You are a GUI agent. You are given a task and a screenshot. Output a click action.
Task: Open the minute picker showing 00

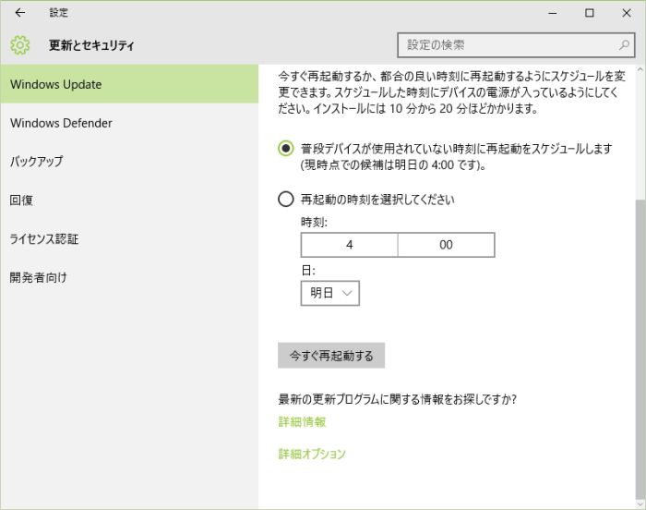[x=446, y=245]
